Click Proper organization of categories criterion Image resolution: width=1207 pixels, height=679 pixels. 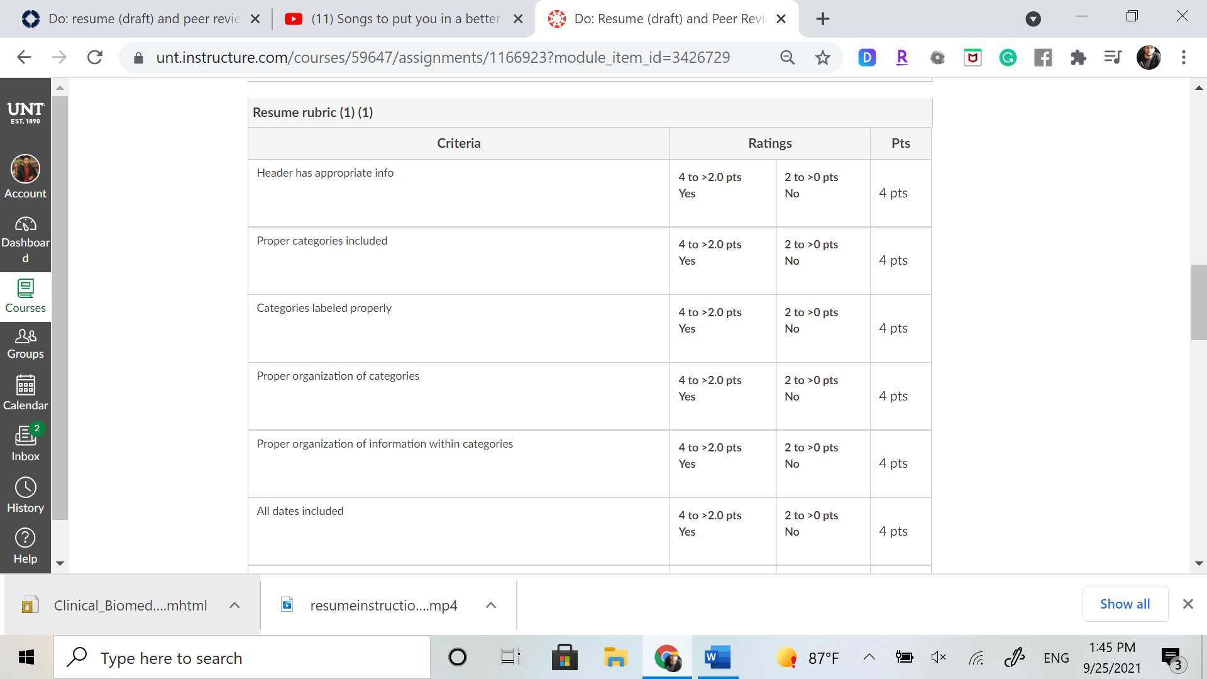pos(338,376)
